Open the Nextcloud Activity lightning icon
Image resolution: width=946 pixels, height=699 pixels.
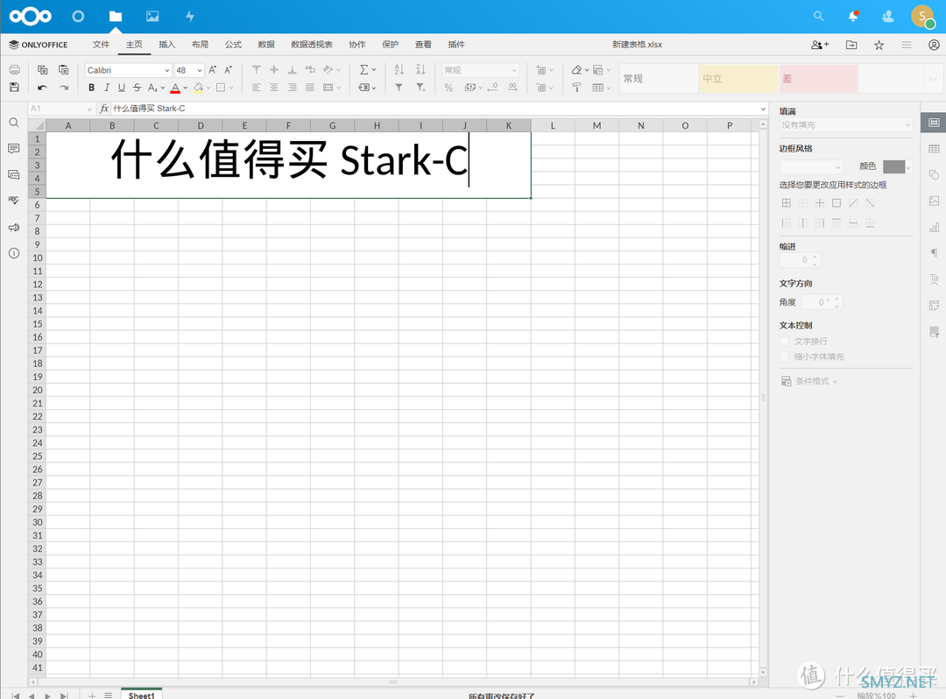pyautogui.click(x=190, y=17)
